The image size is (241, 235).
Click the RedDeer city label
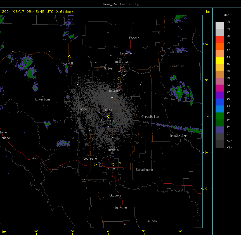(x=123, y=71)
